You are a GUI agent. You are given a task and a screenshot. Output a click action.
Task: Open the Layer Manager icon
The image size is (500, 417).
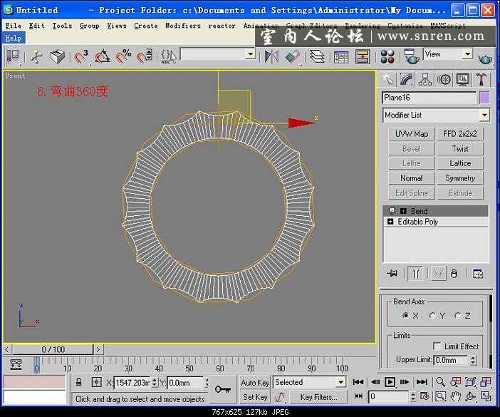[x=317, y=57]
